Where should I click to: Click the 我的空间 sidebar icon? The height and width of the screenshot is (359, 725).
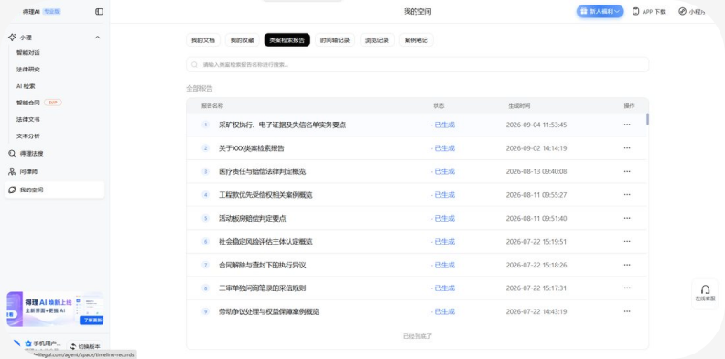pos(12,190)
